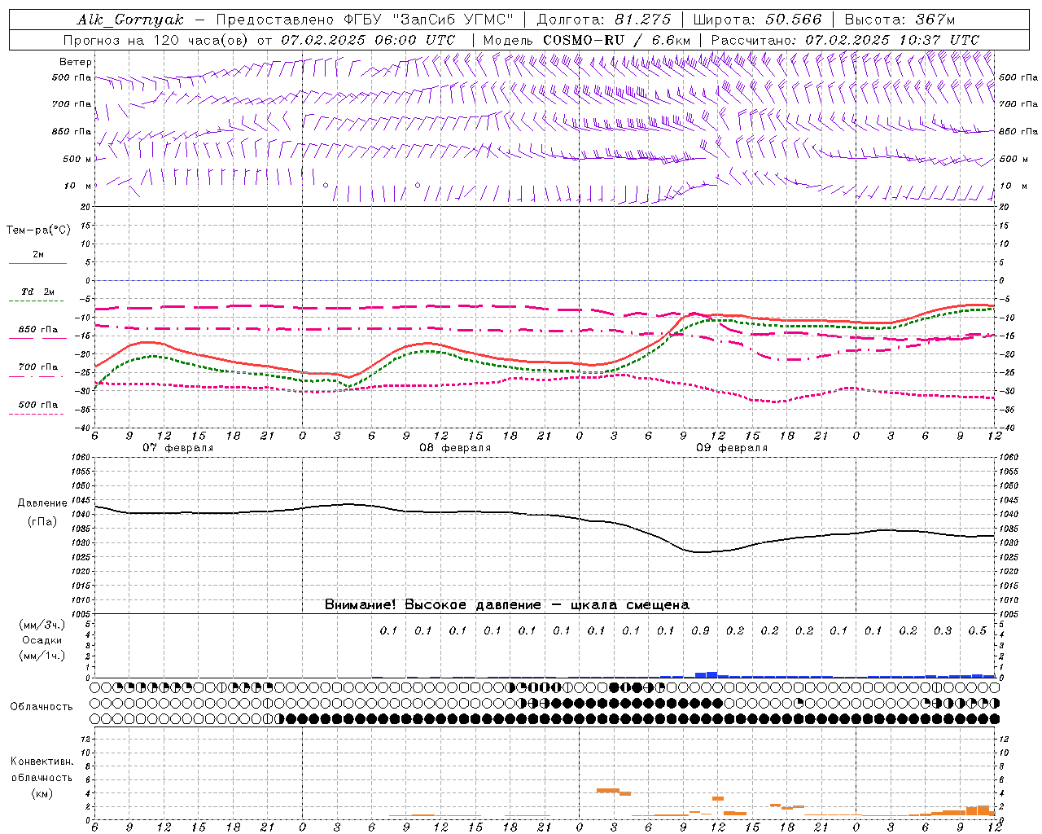Select the Тем-ра(°C) temperature panel label
This screenshot has height=834, width=1042.
38,230
